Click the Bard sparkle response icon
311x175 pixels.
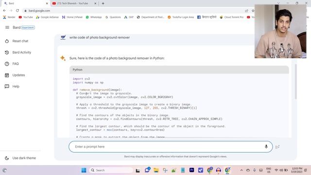pyautogui.click(x=63, y=58)
